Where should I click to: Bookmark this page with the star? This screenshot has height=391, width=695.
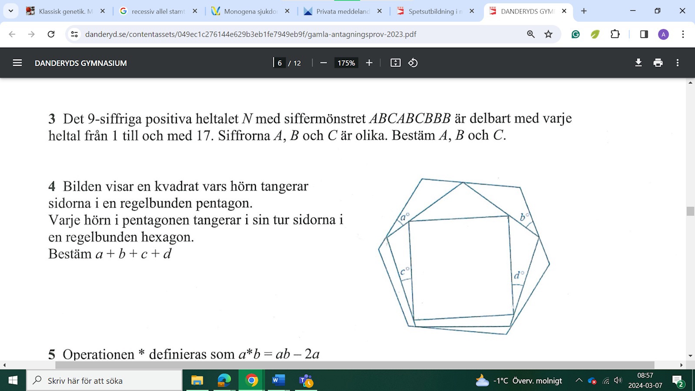(x=548, y=34)
